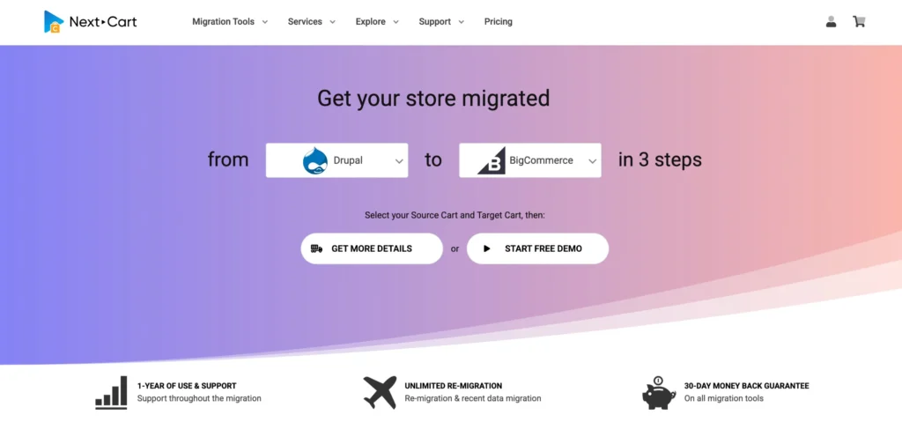Open the user account icon
Viewport: 902px width, 437px height.
(x=831, y=22)
